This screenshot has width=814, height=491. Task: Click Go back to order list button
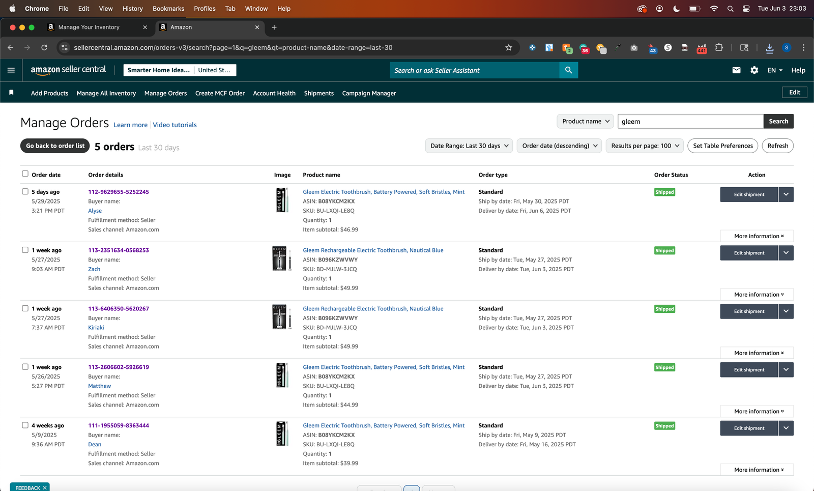(x=55, y=146)
